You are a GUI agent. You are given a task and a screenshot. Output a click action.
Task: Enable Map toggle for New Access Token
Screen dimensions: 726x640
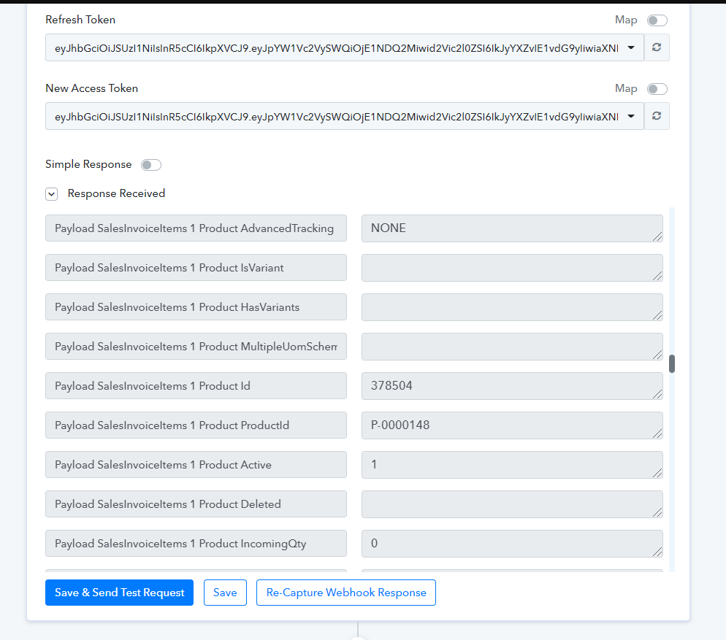point(657,89)
